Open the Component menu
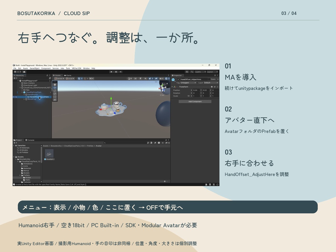Screen dimensions: 336x252 (46, 68)
